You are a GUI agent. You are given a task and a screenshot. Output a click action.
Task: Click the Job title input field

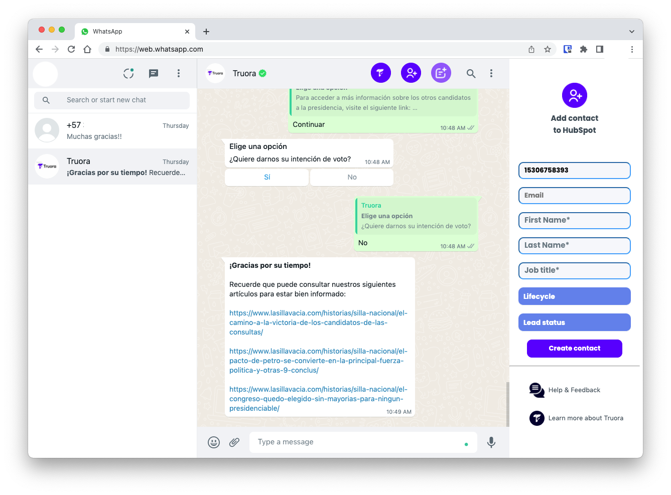[574, 271]
